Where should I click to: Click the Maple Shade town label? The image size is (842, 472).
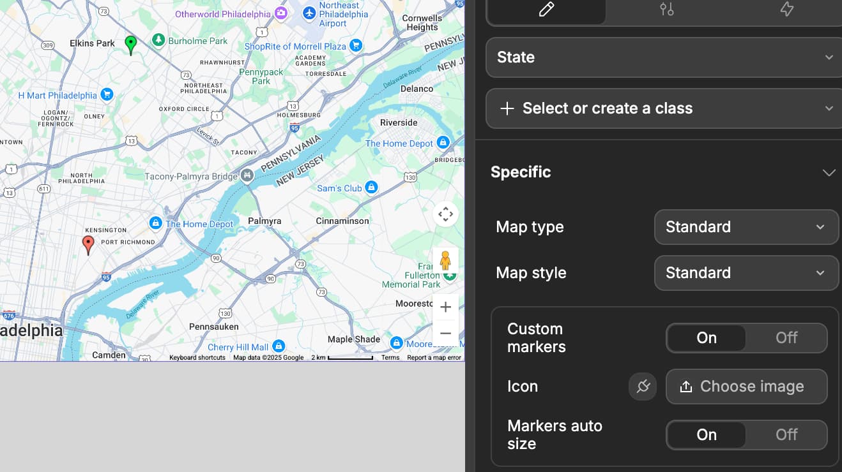(x=354, y=339)
